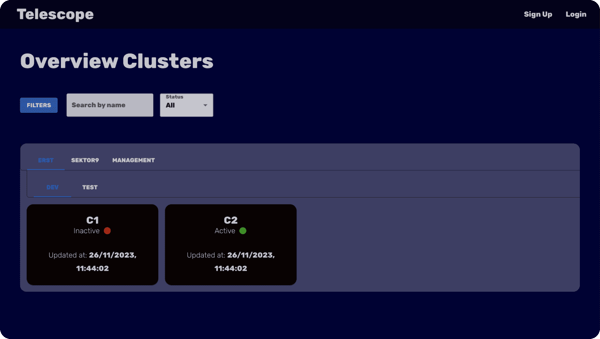
Task: Open the Status dropdown set to All
Action: [x=186, y=105]
